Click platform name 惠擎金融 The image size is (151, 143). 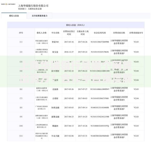pyautogui.click(x=55, y=117)
